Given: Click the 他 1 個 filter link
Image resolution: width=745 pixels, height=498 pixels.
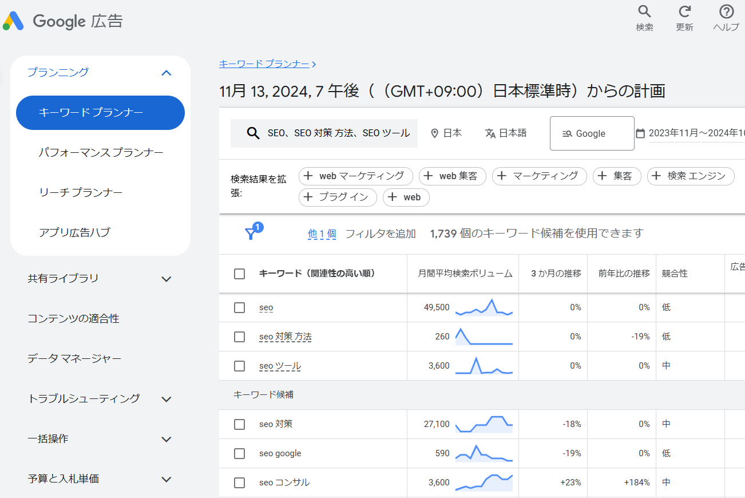Looking at the screenshot, I should (x=322, y=234).
